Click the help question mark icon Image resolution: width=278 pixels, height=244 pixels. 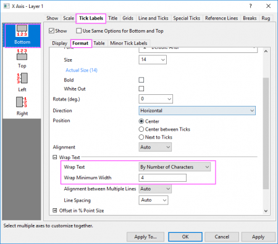pyautogui.click(x=250, y=6)
